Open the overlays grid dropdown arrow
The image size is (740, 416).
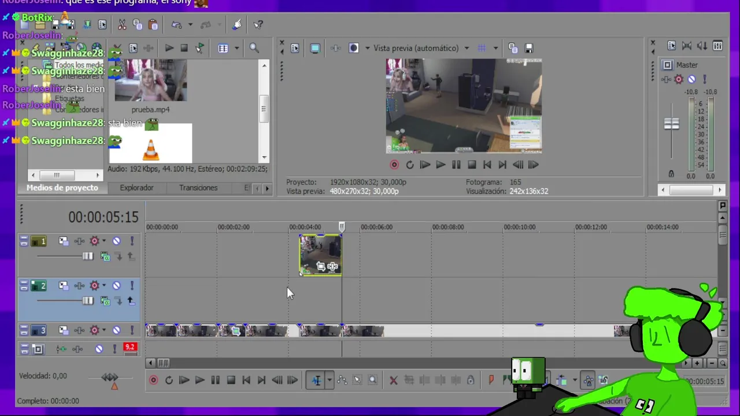pos(495,49)
